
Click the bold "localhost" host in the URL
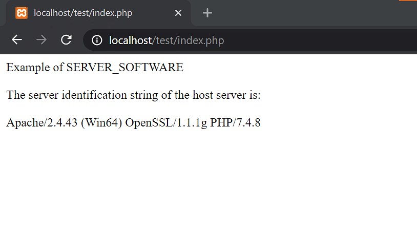[130, 40]
